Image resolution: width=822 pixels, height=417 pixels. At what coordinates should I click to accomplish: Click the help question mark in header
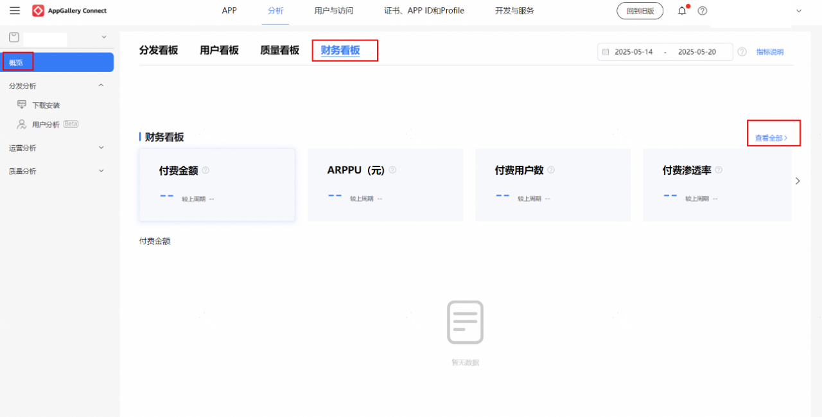pos(702,11)
